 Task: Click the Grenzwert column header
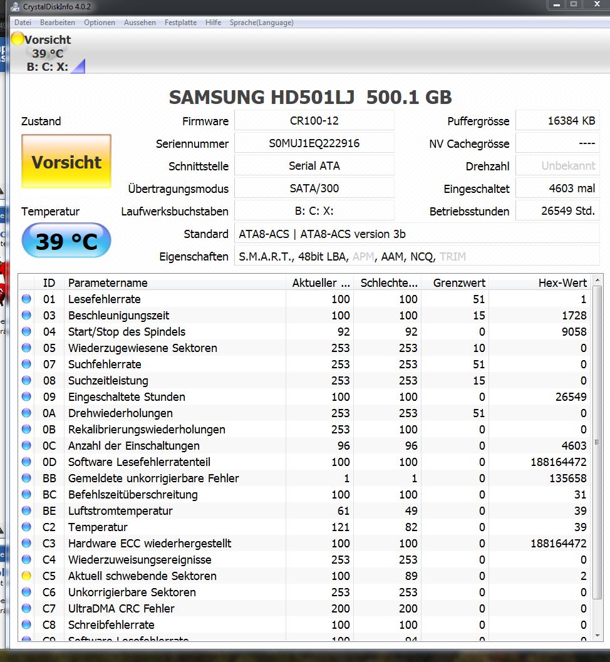pos(455,282)
